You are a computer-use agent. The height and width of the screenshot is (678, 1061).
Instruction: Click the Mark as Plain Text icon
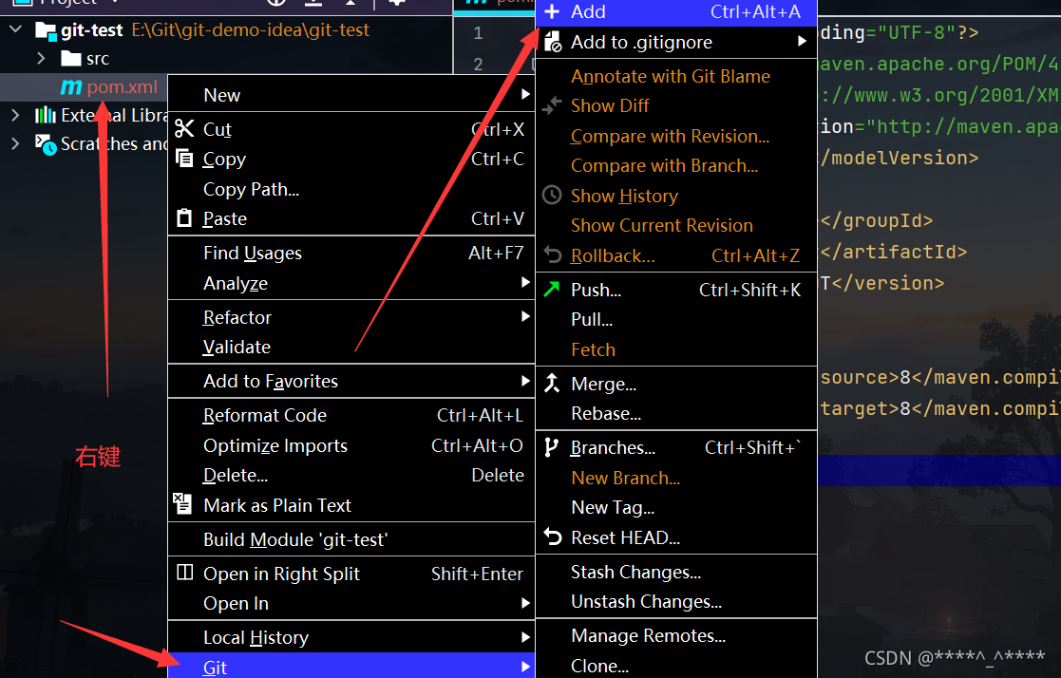coord(183,505)
